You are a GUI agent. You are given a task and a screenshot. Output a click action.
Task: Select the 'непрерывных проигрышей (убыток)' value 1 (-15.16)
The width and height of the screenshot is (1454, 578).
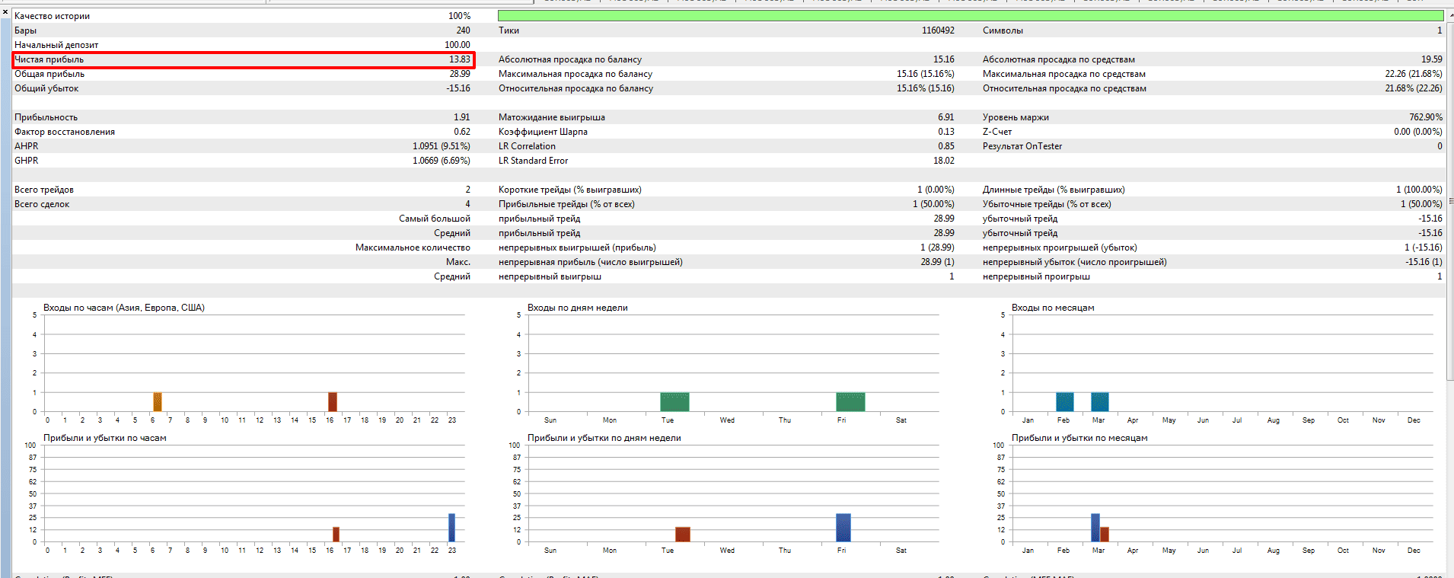click(x=1424, y=247)
